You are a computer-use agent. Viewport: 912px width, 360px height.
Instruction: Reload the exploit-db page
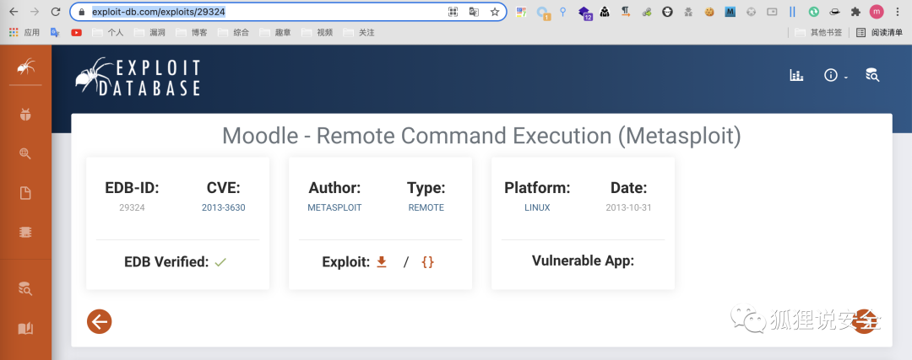pos(55,12)
